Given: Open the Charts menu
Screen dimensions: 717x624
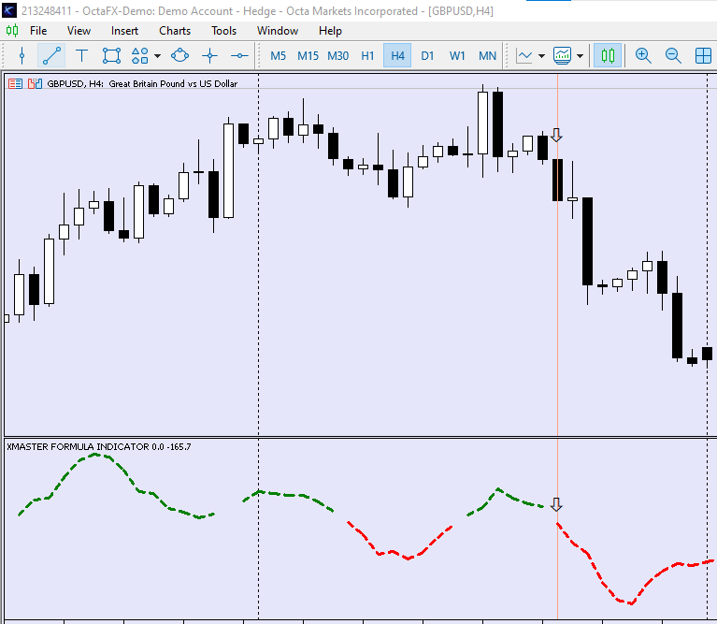Looking at the screenshot, I should [x=175, y=31].
